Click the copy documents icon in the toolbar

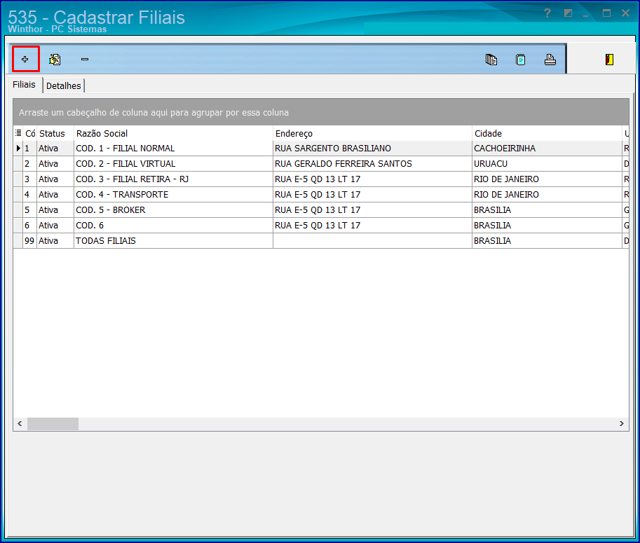[x=491, y=60]
